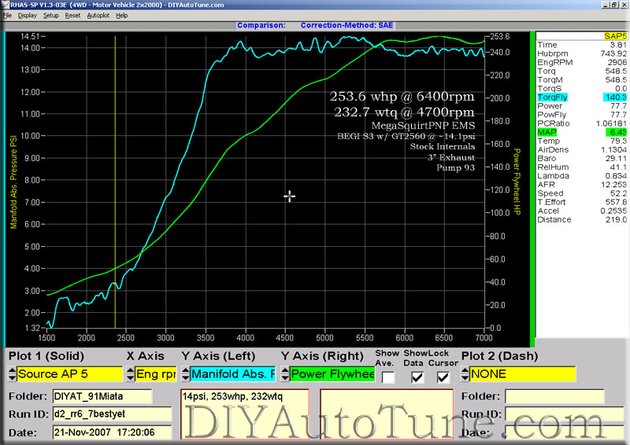The height and width of the screenshot is (445, 630).
Task: Step the Plot 2 (Dash) spinner arrows
Action: tap(465, 374)
